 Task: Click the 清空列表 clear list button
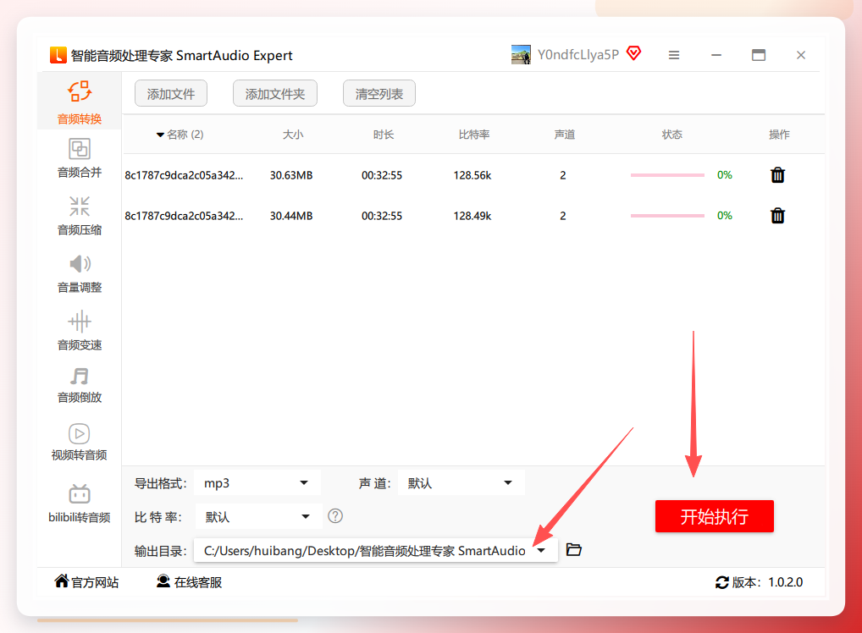379,93
